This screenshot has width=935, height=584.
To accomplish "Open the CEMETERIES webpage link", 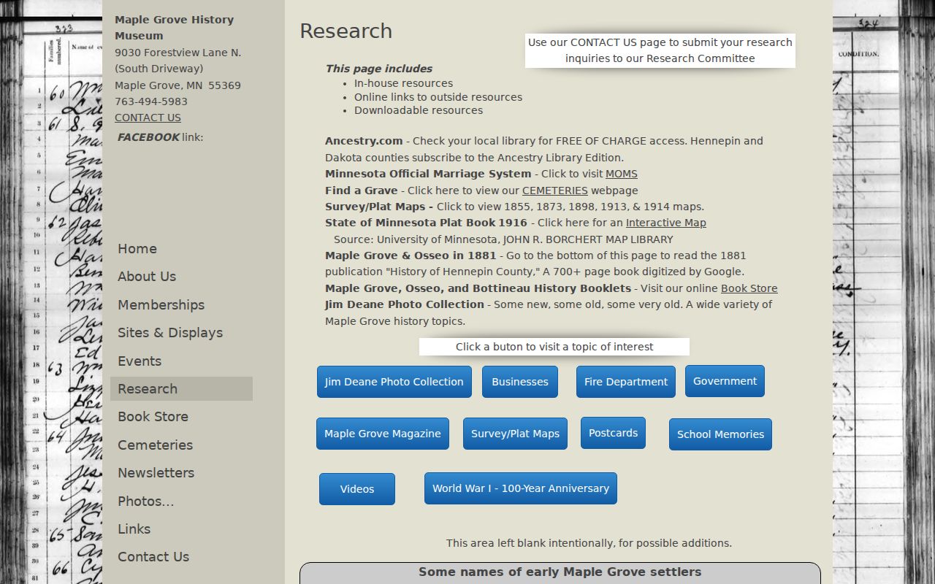I will (x=555, y=191).
